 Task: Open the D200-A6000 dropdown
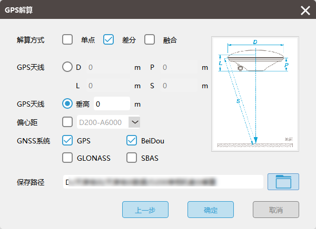pyautogui.click(x=134, y=122)
